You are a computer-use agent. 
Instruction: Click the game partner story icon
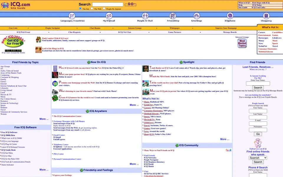pyautogui.click(x=55, y=75)
